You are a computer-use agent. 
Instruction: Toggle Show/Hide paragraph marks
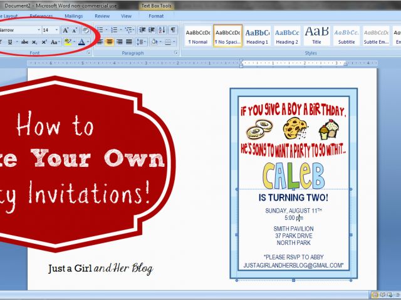[x=174, y=29]
